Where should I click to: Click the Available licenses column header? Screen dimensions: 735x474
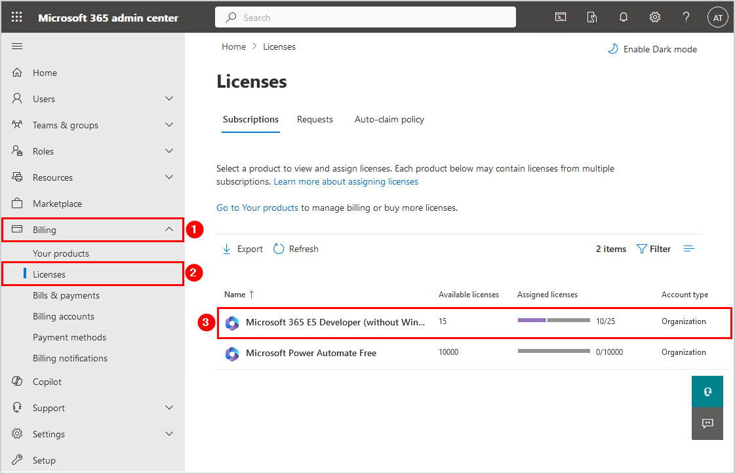pyautogui.click(x=469, y=295)
